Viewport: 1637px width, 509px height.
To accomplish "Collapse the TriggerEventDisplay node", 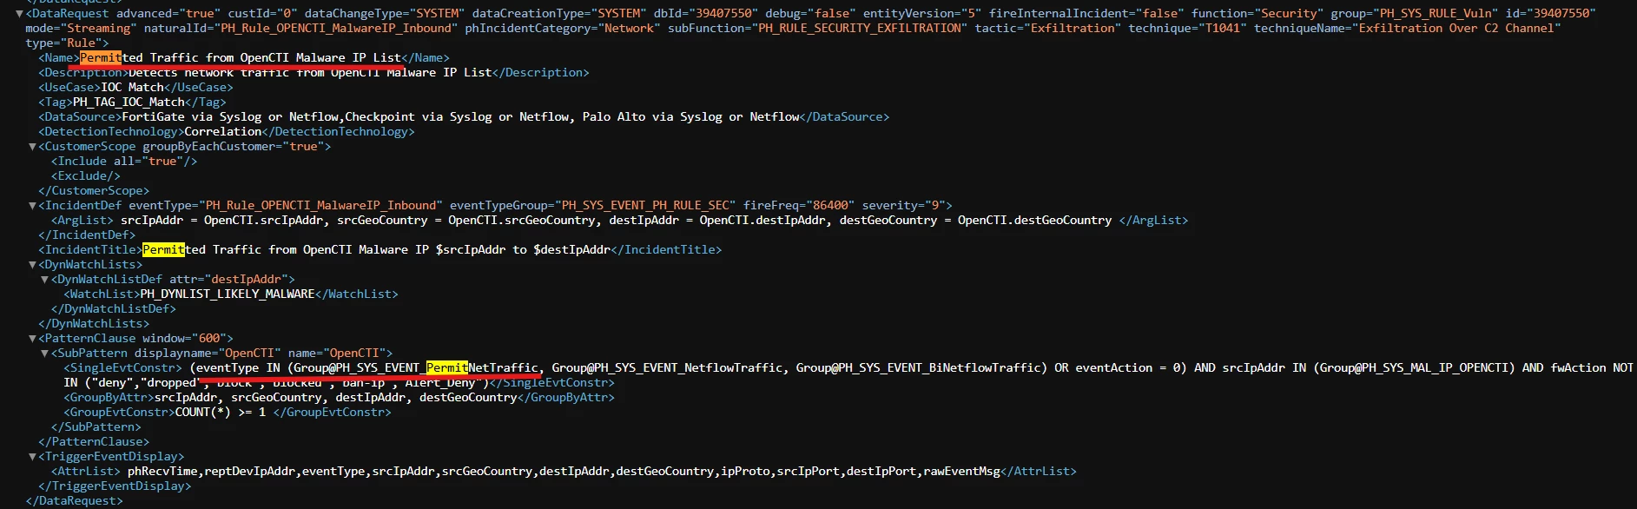I will click(32, 457).
